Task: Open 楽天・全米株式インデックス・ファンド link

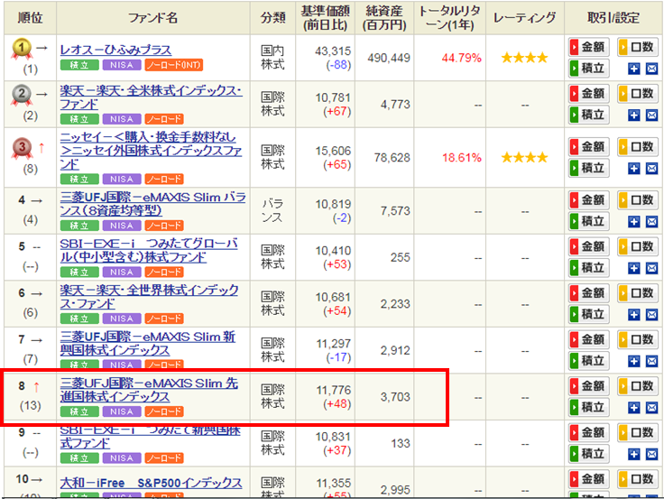Action: (152, 97)
